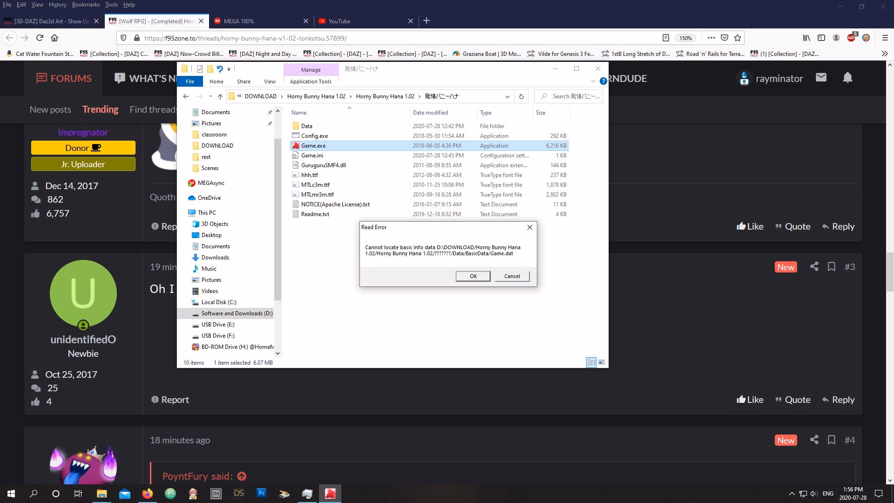Expand the Explorer ribbon chevron
Image resolution: width=894 pixels, height=503 pixels.
point(593,81)
